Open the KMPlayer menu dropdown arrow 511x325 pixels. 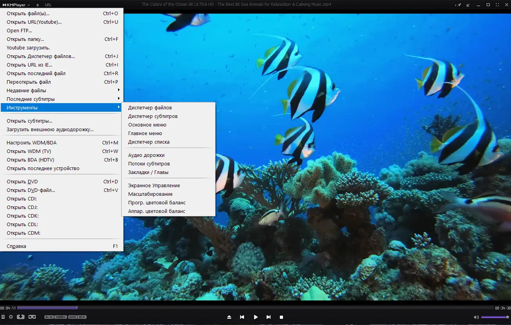29,5
